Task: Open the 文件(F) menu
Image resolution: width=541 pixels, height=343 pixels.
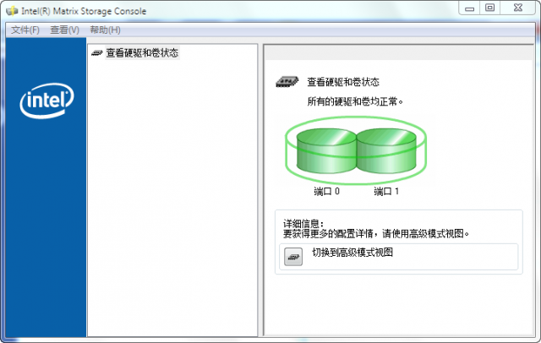Action: pyautogui.click(x=25, y=30)
